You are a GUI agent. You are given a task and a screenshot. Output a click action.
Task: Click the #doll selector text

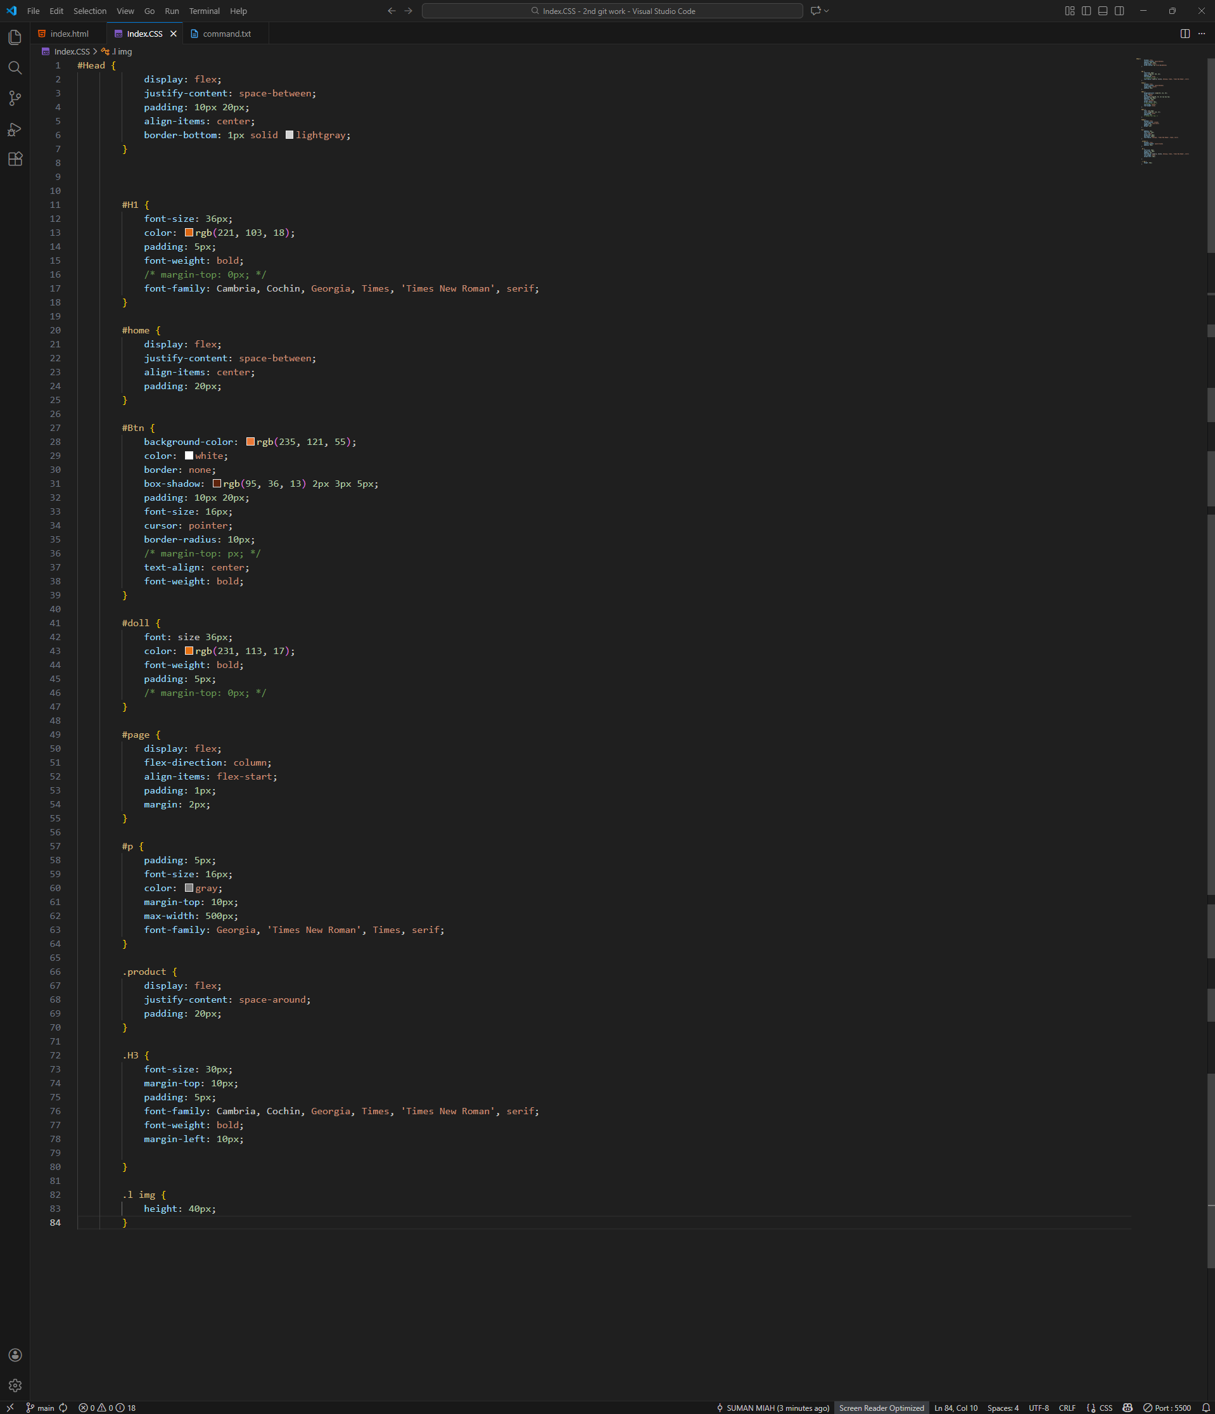[x=136, y=623]
